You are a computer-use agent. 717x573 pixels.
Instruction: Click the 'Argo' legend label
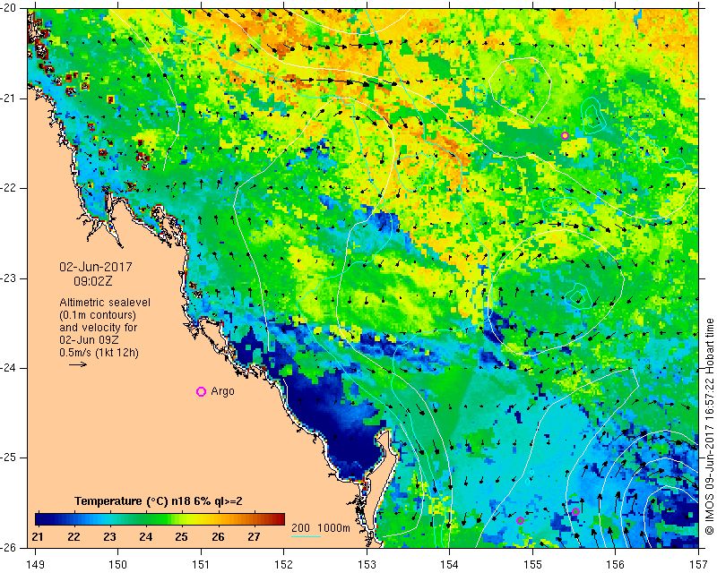coord(222,391)
